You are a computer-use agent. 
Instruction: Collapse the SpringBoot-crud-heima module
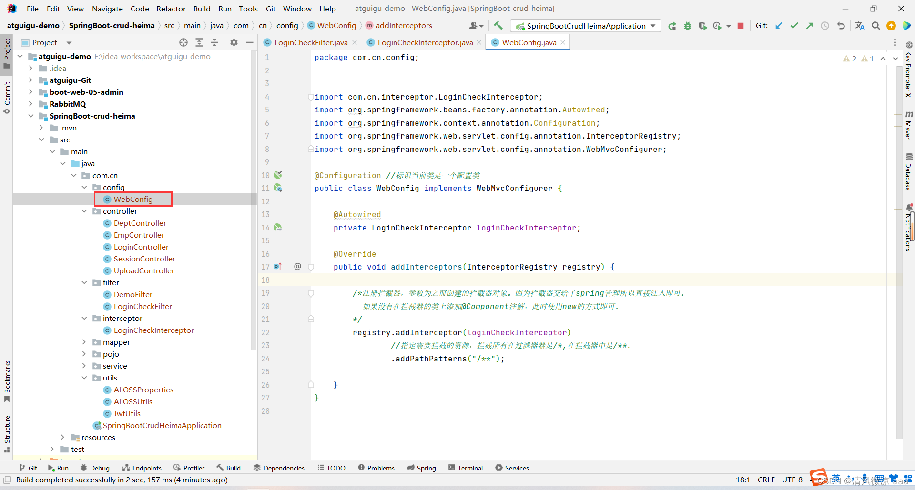(x=30, y=116)
